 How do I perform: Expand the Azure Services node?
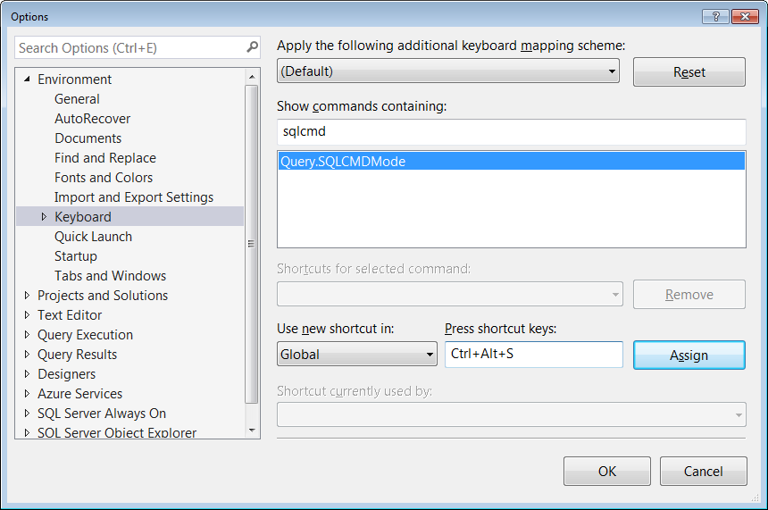click(27, 394)
